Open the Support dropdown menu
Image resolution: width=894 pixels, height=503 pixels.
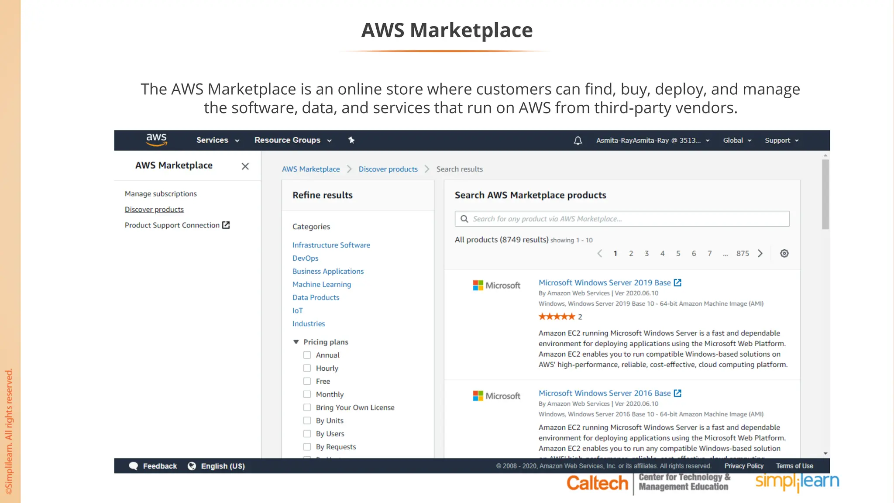tap(781, 140)
